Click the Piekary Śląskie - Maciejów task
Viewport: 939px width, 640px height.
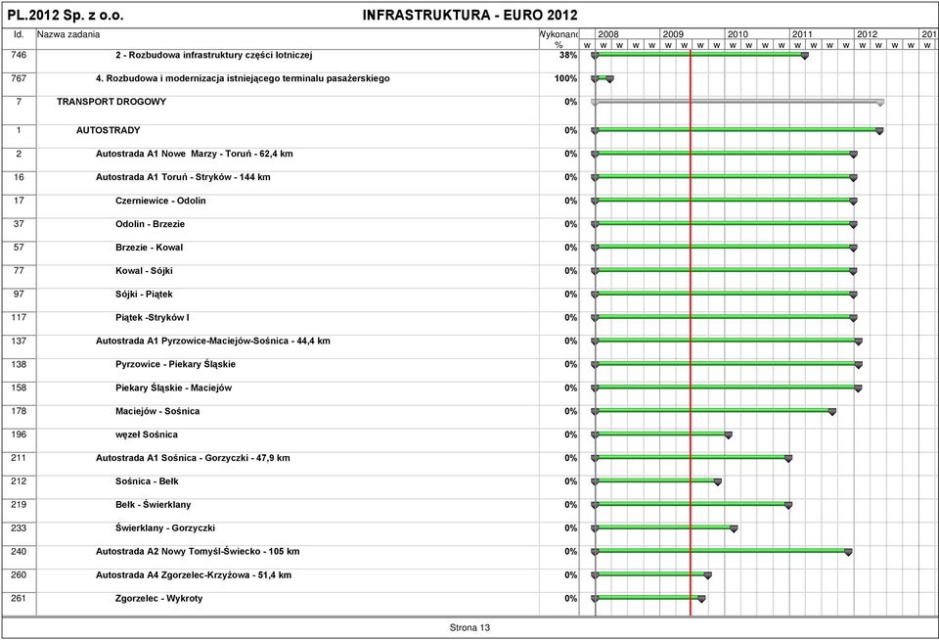[x=174, y=388]
